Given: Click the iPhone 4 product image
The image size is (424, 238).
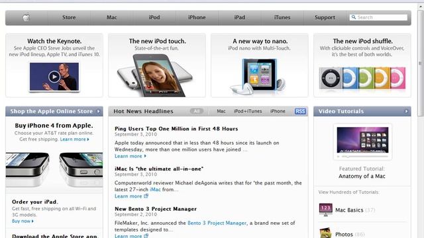Looking at the screenshot, I should click(x=54, y=169).
